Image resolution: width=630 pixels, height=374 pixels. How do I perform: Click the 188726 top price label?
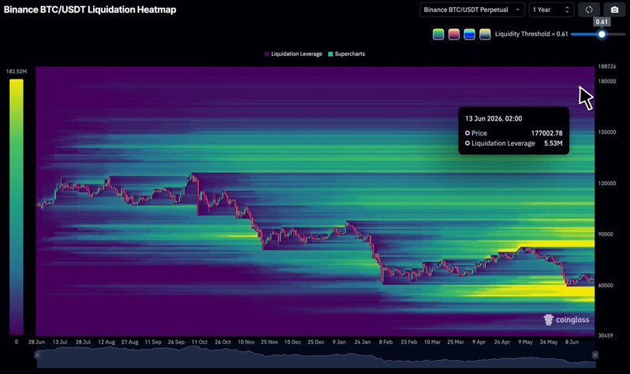[607, 66]
